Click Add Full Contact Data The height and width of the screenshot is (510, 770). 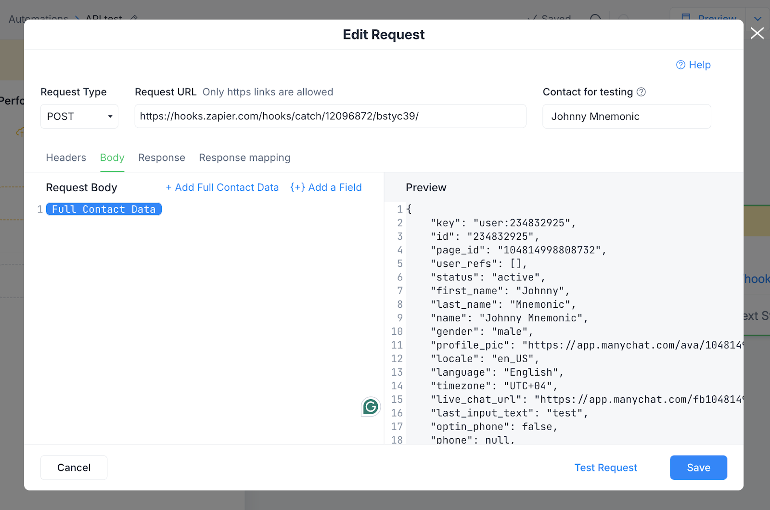click(222, 188)
